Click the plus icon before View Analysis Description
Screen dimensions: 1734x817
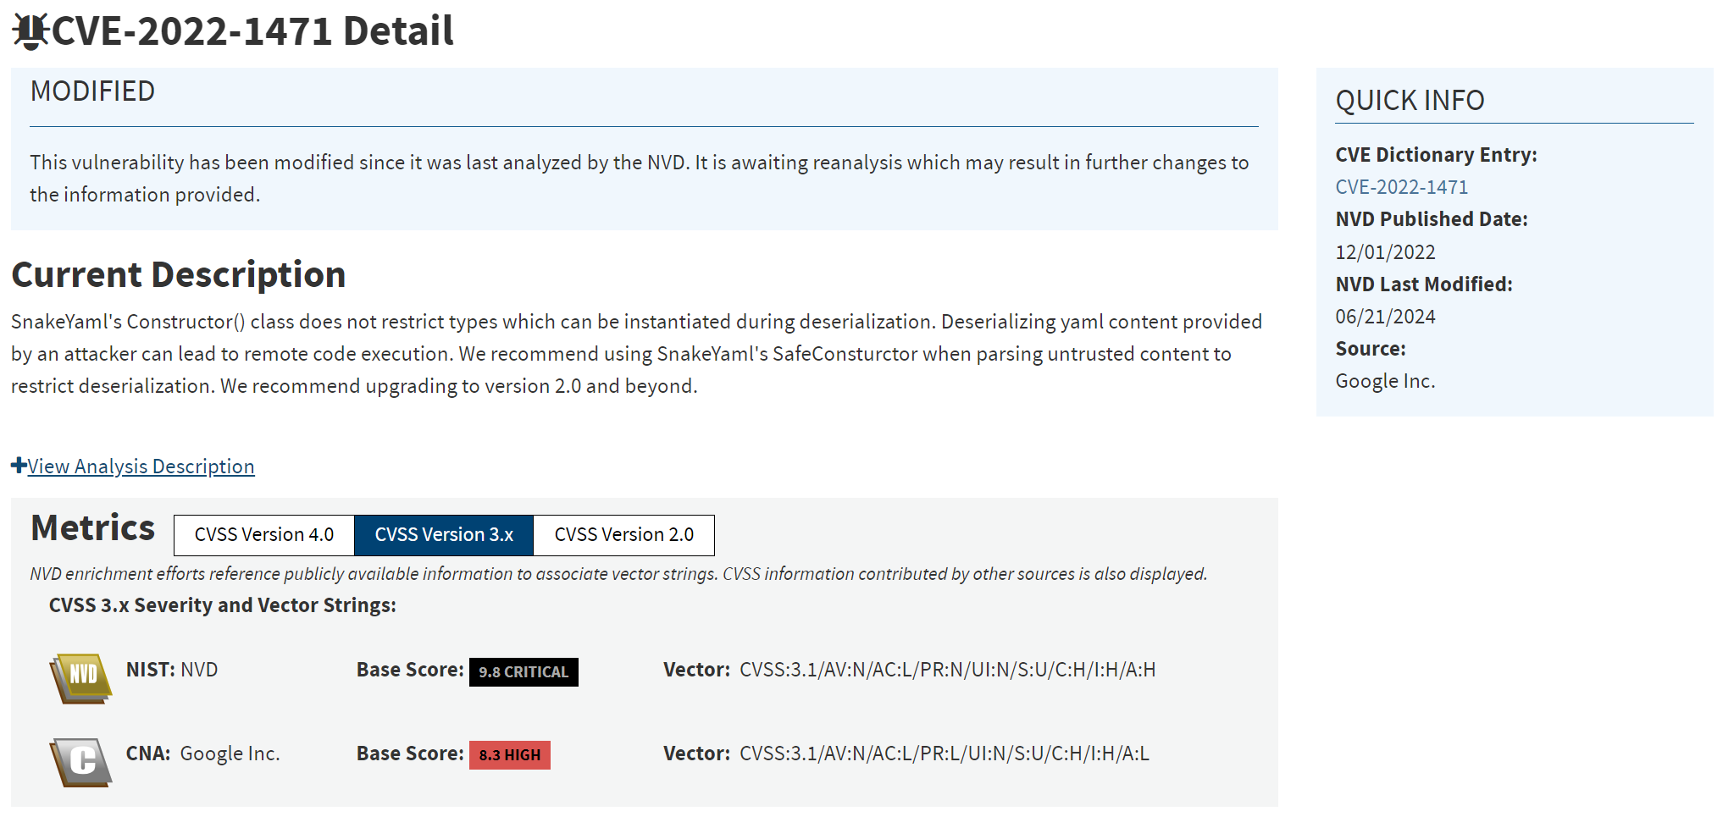point(19,466)
